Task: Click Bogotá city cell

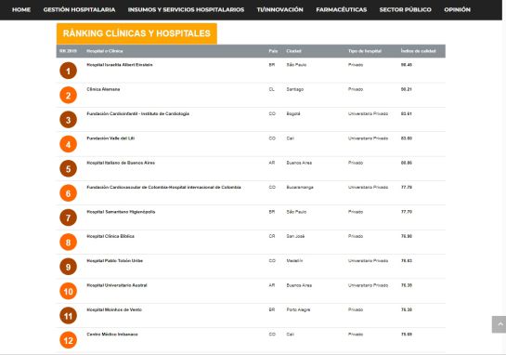Action: pos(293,113)
